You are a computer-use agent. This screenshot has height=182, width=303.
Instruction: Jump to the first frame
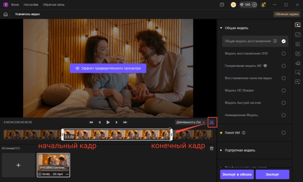pyautogui.click(x=91, y=122)
